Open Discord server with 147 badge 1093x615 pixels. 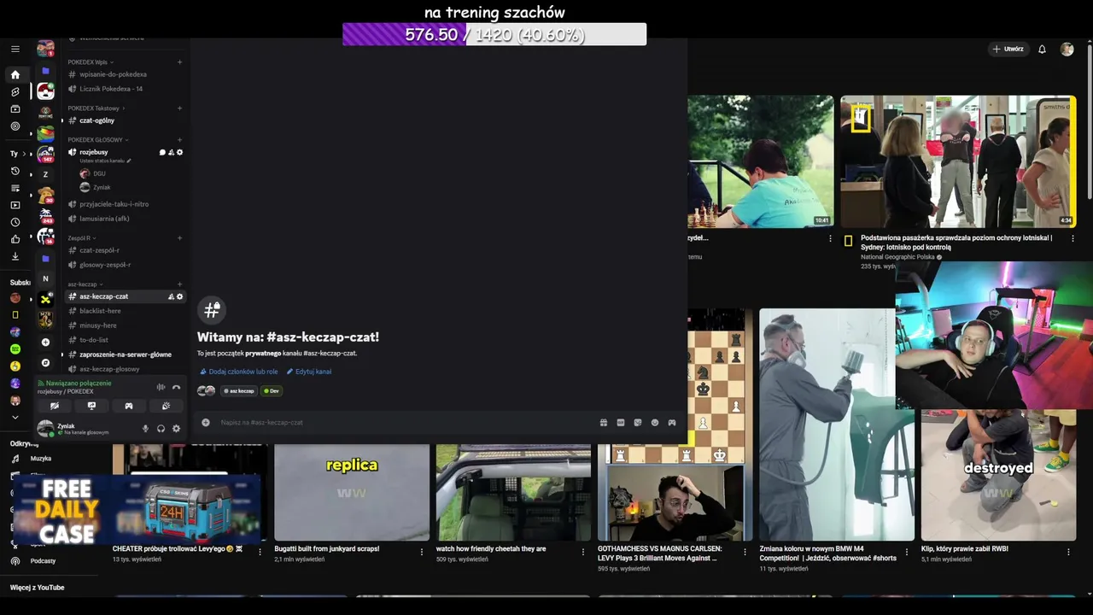[45, 154]
